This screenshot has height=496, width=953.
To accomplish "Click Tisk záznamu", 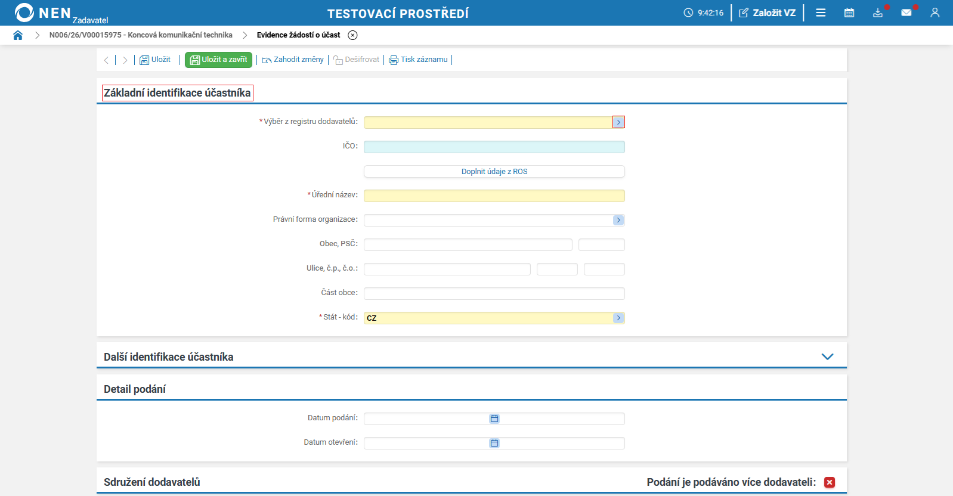I will click(418, 60).
